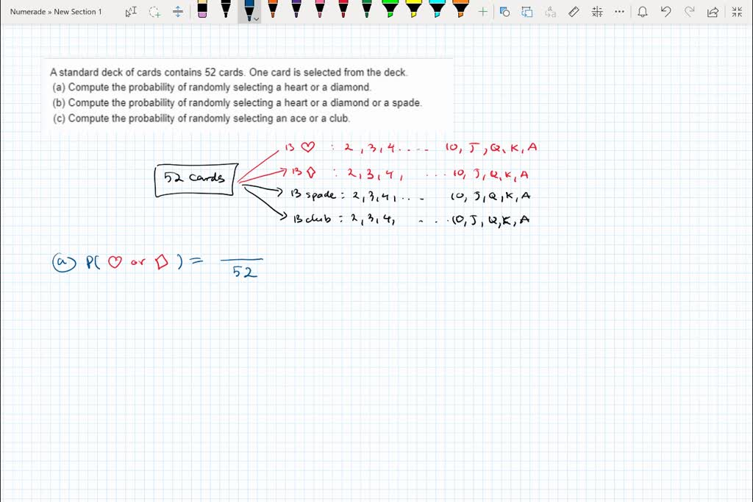Choose the orange highlighter
753x502 pixels.
(x=460, y=10)
